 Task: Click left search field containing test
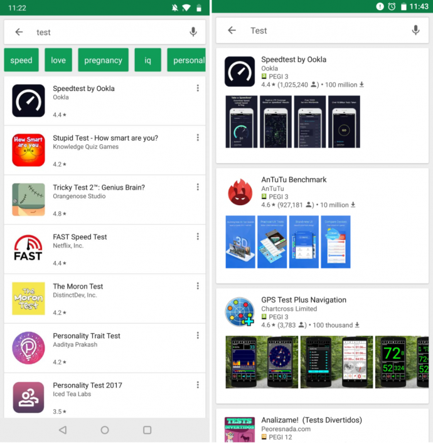105,32
